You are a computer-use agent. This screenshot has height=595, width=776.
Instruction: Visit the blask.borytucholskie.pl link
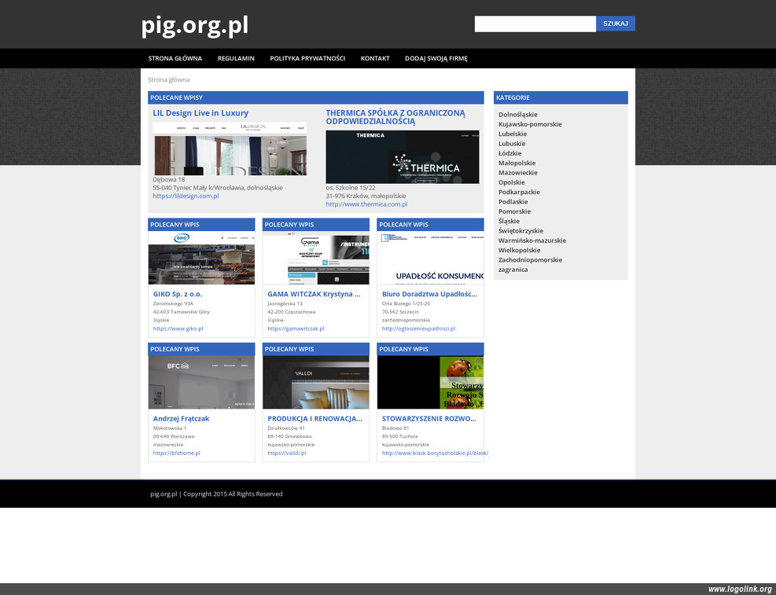pyautogui.click(x=435, y=453)
